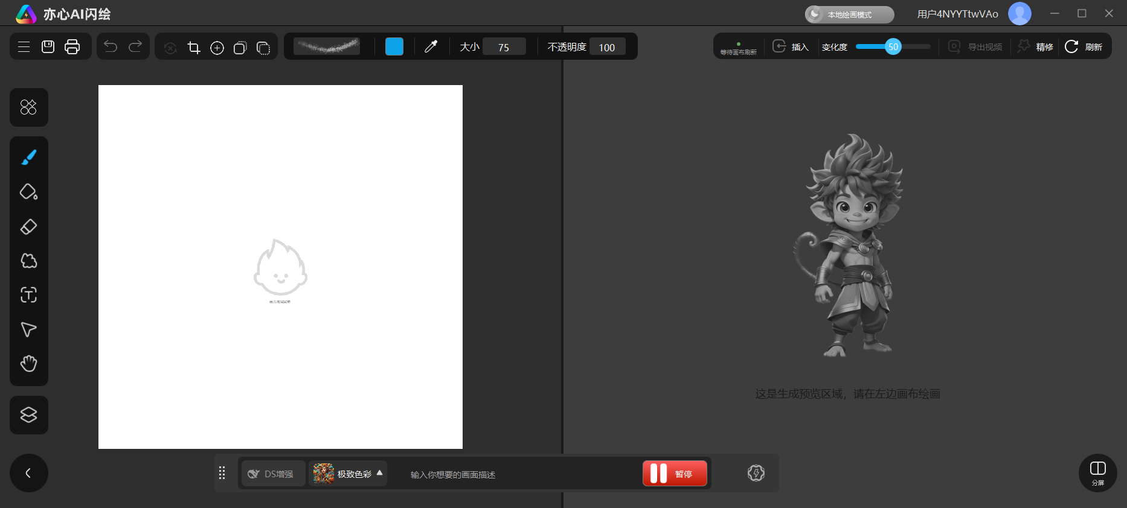The image size is (1127, 508).
Task: Select the cloud-shaped tool in sidebar
Action: [x=28, y=261]
